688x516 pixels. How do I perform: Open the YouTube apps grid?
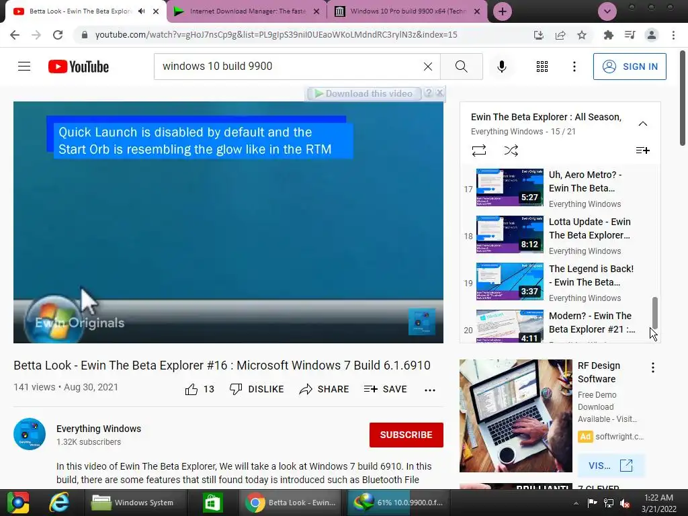pyautogui.click(x=542, y=67)
